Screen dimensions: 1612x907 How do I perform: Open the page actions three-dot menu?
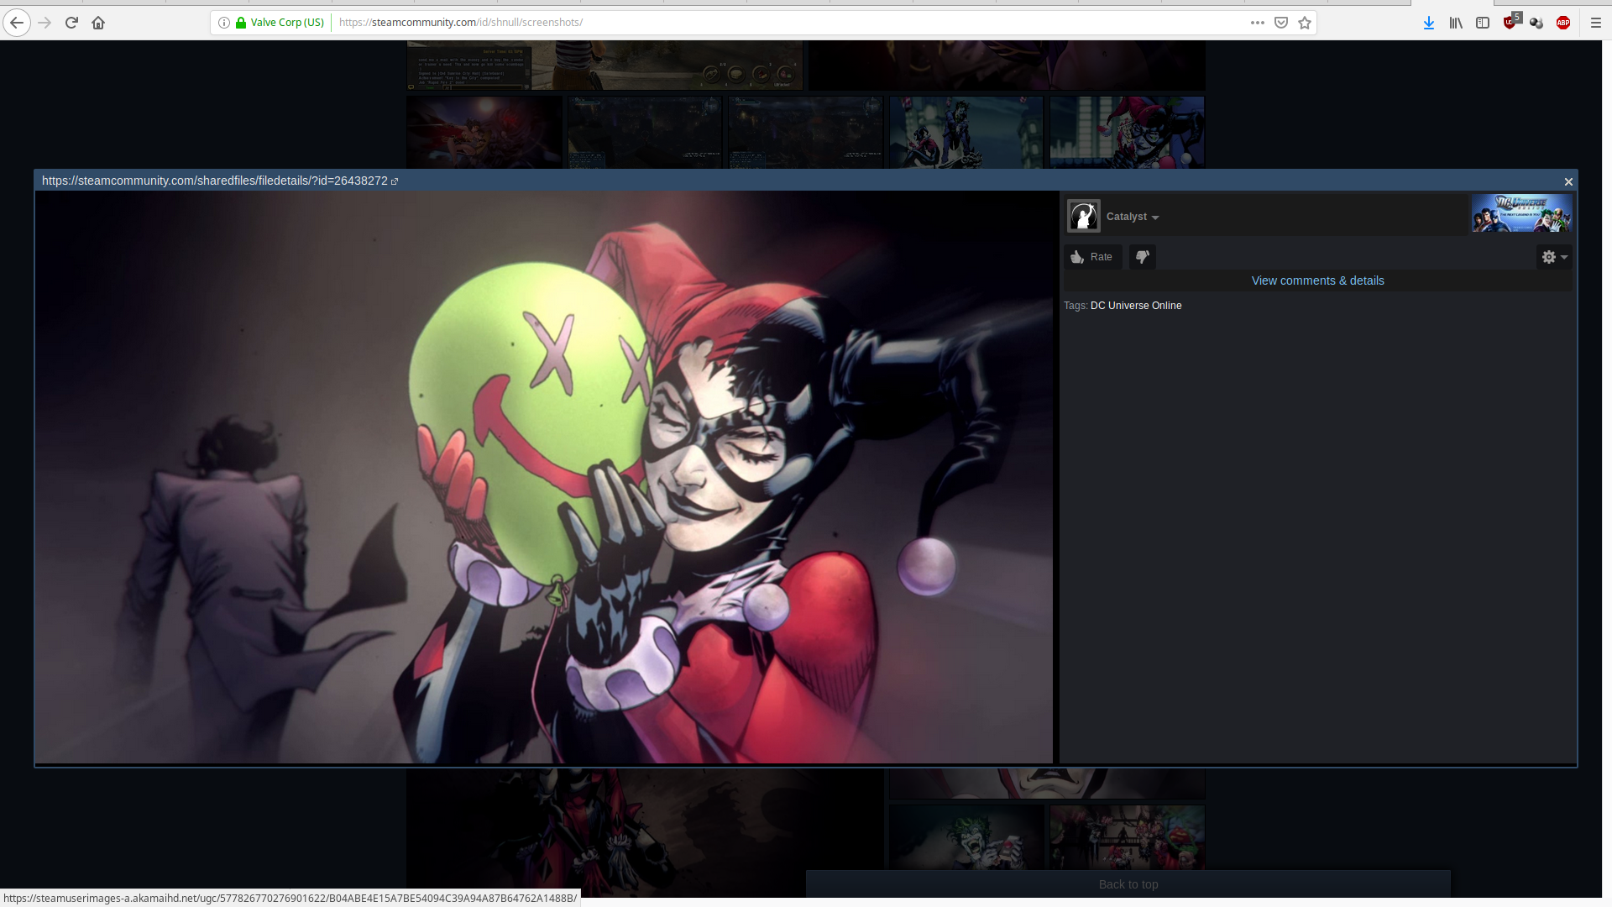click(1257, 23)
